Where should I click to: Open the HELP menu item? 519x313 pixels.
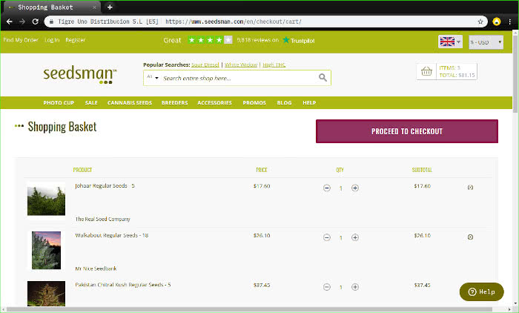pyautogui.click(x=309, y=102)
